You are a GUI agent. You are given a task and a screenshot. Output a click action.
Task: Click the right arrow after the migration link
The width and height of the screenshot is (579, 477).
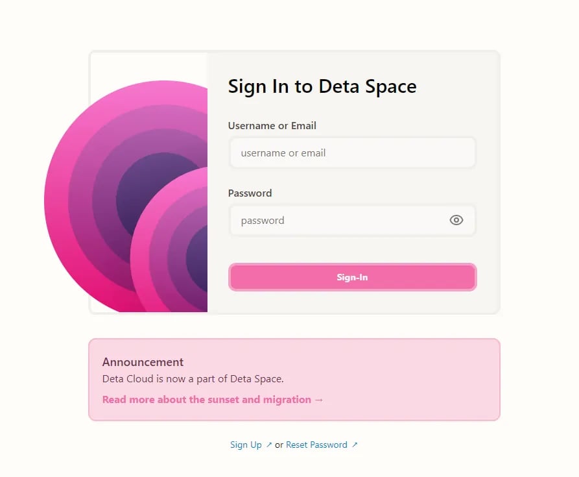click(x=319, y=400)
